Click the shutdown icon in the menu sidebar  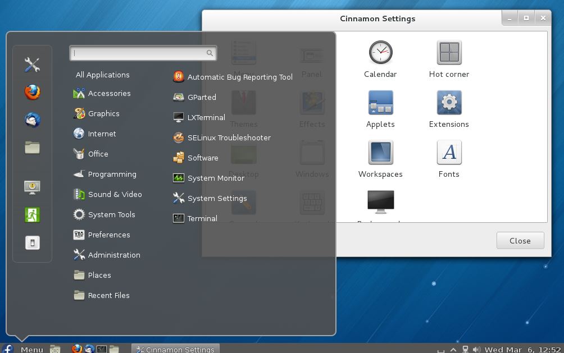(x=33, y=242)
